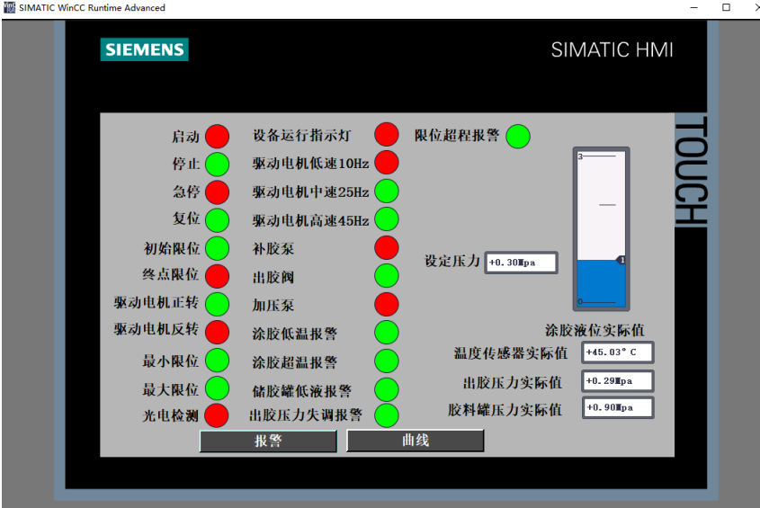Viewport: 760px width, 508px height.
Task: Click the green 驱动电机正转 indicator lamp
Action: tap(217, 304)
